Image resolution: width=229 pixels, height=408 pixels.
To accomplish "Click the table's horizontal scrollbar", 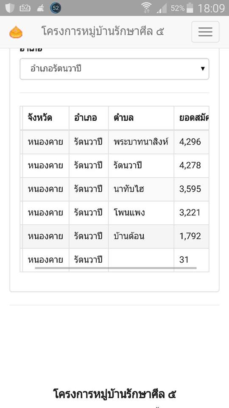I will (116, 268).
